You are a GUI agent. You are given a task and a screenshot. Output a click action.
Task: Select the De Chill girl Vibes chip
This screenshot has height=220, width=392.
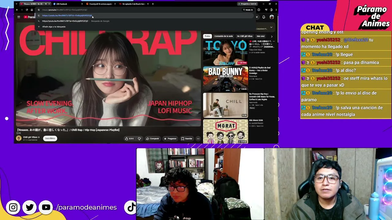(245, 36)
